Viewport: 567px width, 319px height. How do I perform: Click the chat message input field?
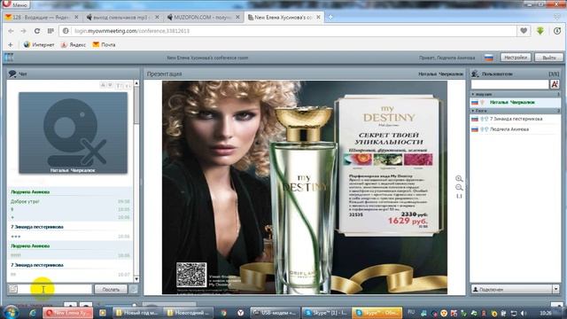[55, 289]
